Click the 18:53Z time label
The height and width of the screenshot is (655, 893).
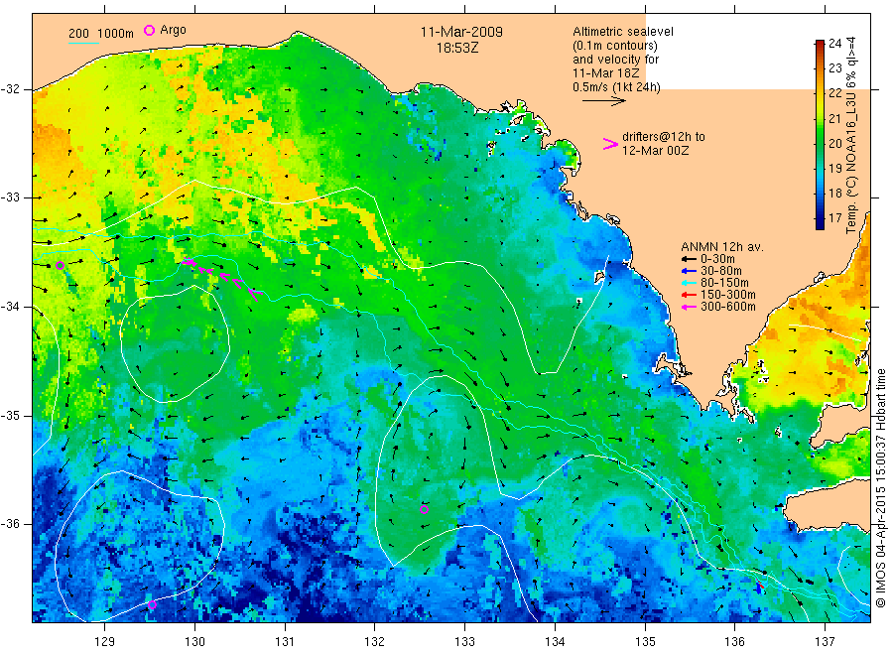457,48
